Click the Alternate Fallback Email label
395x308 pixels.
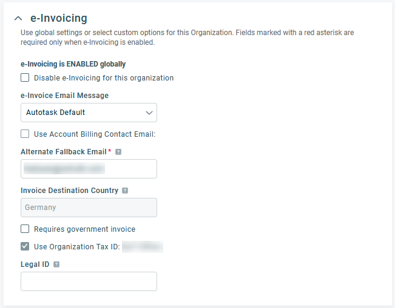pos(64,151)
